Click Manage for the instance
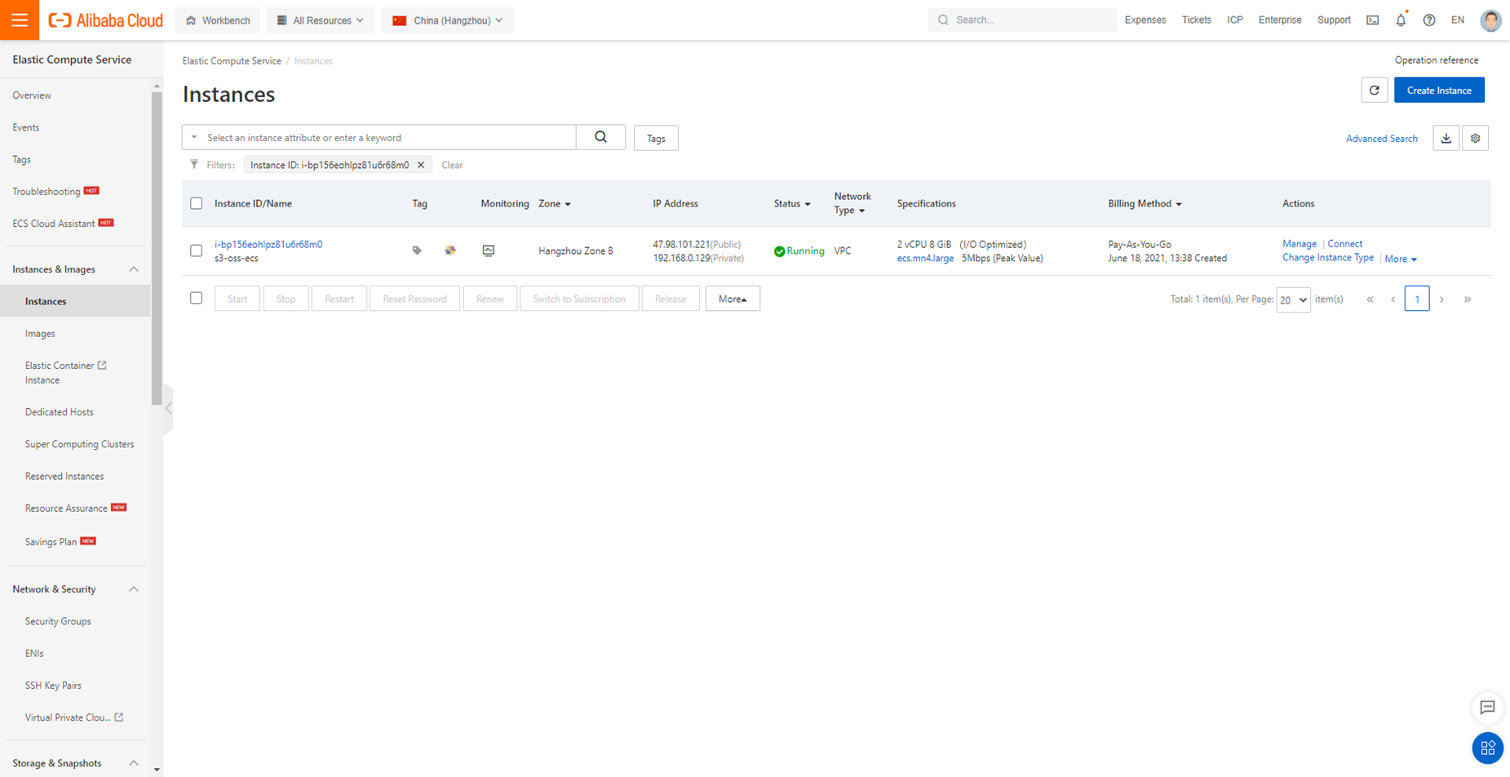 [x=1300, y=244]
